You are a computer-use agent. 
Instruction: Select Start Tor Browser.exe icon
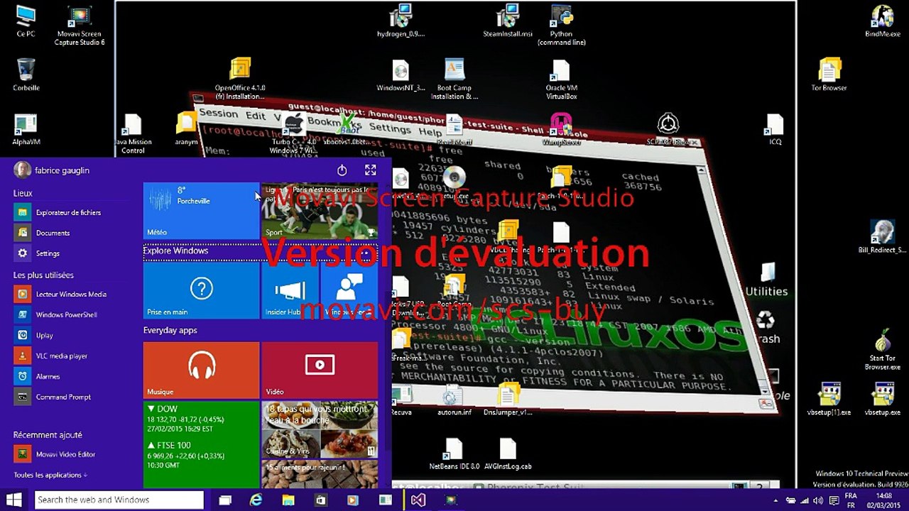click(882, 349)
